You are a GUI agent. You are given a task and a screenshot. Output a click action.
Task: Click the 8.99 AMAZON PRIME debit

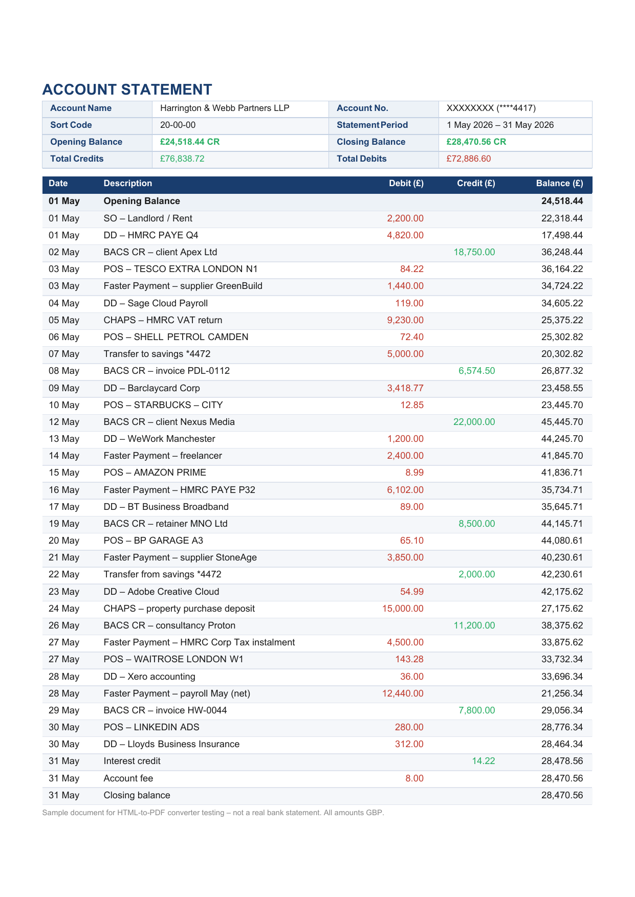coord(414,473)
